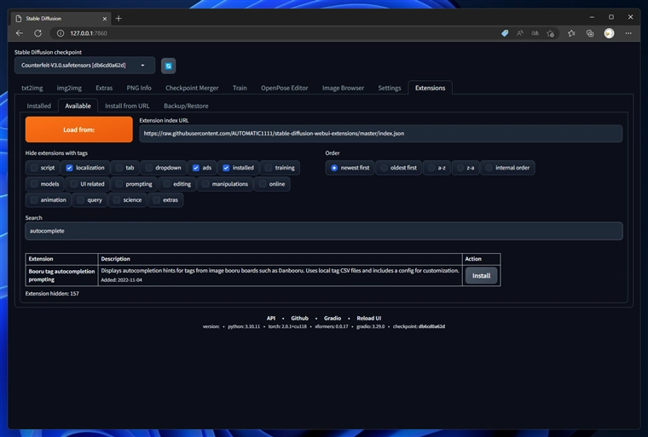Screen dimensions: 648x437
Task: Click Reload UI in footer
Action: pyautogui.click(x=369, y=318)
